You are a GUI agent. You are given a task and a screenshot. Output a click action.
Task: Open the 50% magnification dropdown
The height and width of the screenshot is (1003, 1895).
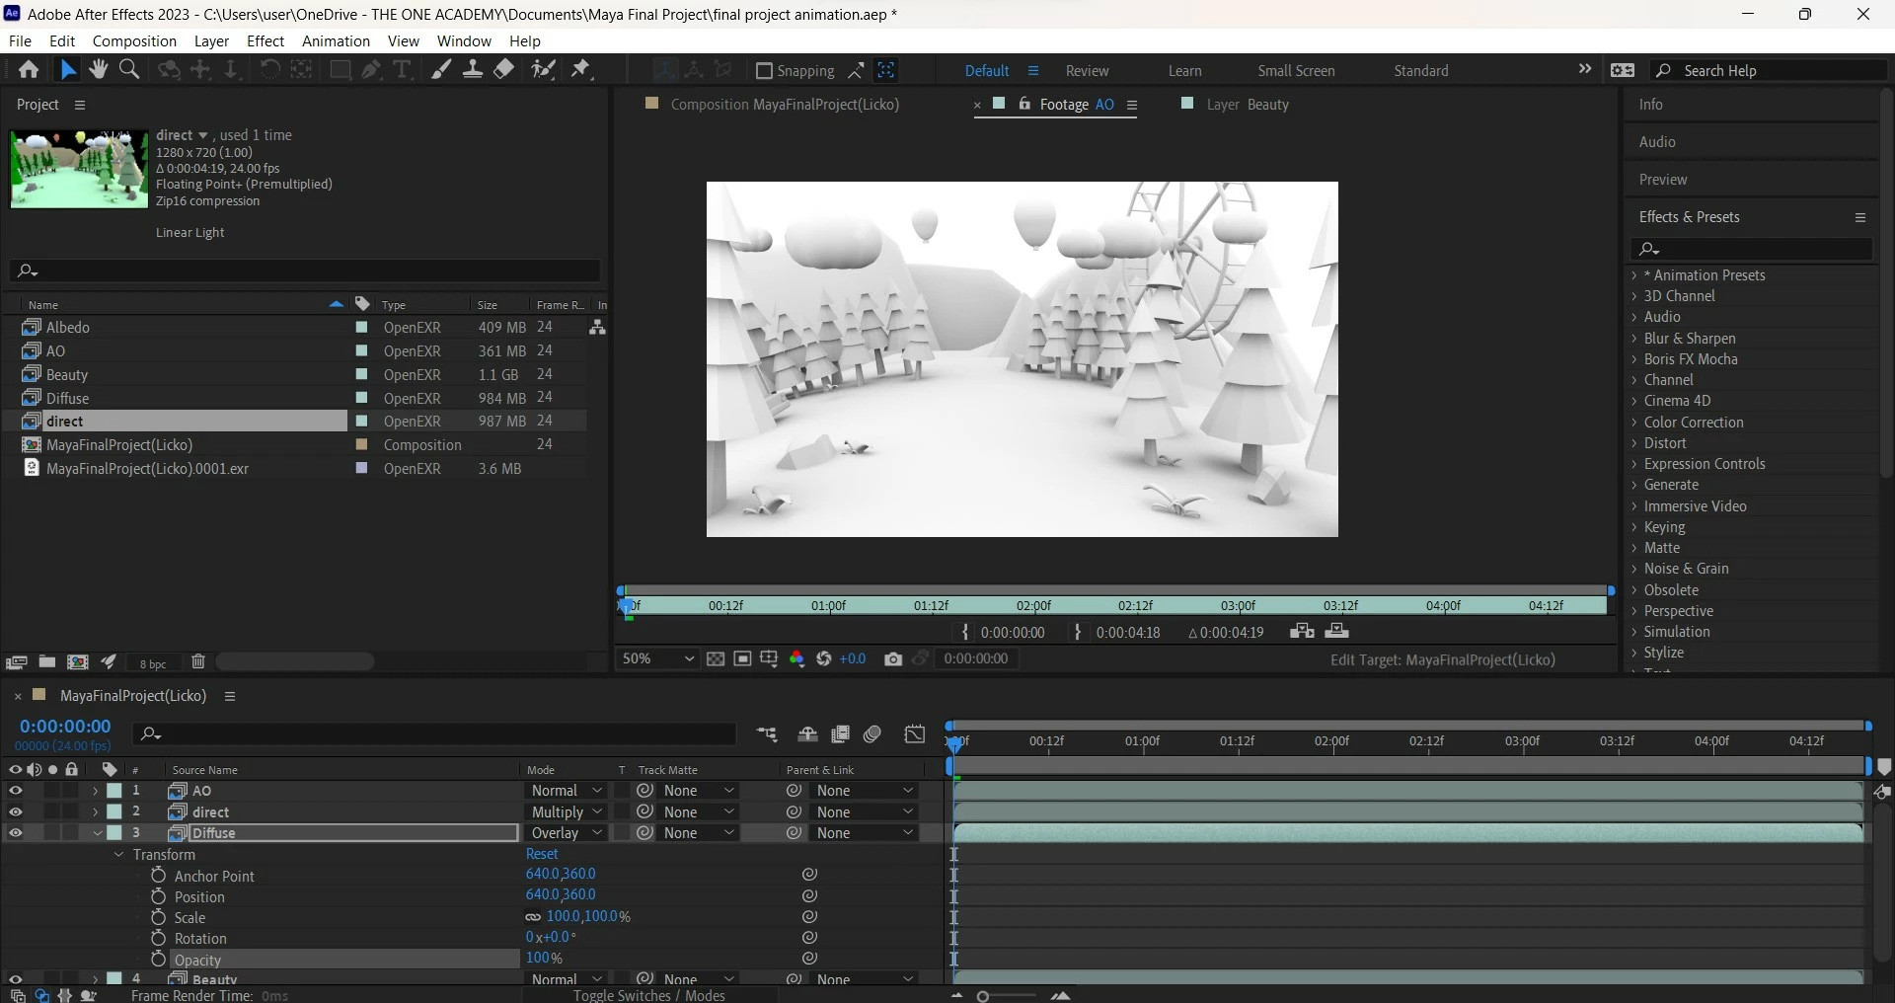657,659
